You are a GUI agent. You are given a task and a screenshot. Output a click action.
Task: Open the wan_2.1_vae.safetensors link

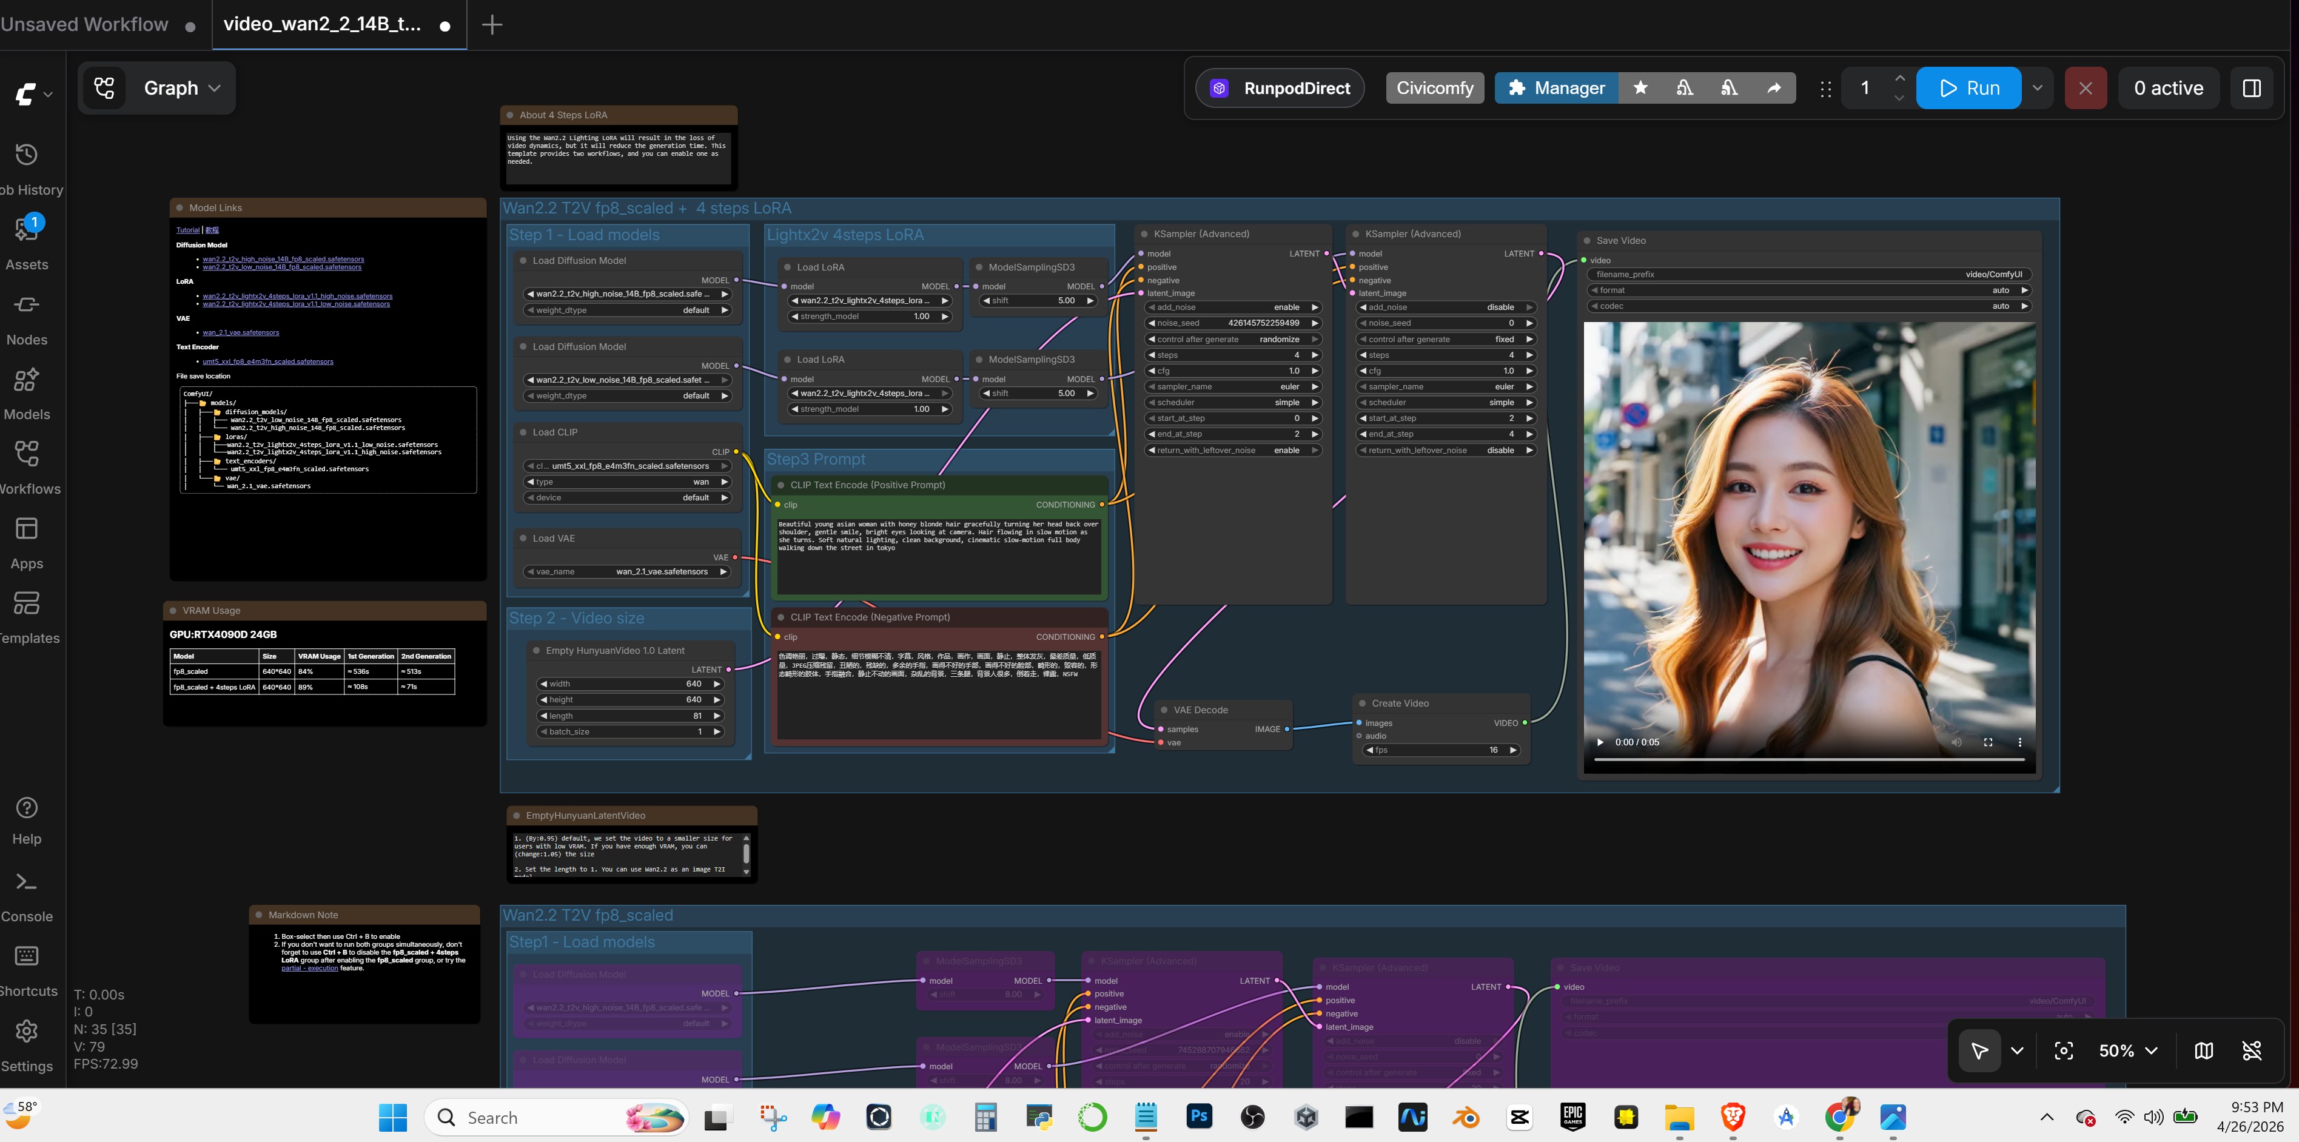pos(241,333)
